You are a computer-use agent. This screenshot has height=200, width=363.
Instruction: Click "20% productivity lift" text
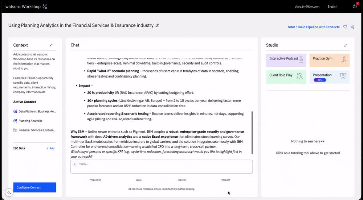[x=103, y=93]
